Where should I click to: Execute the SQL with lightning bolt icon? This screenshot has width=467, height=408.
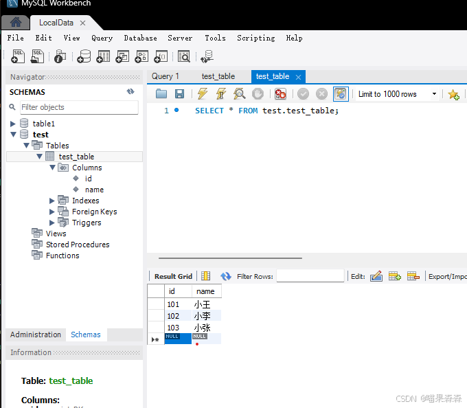pos(203,94)
